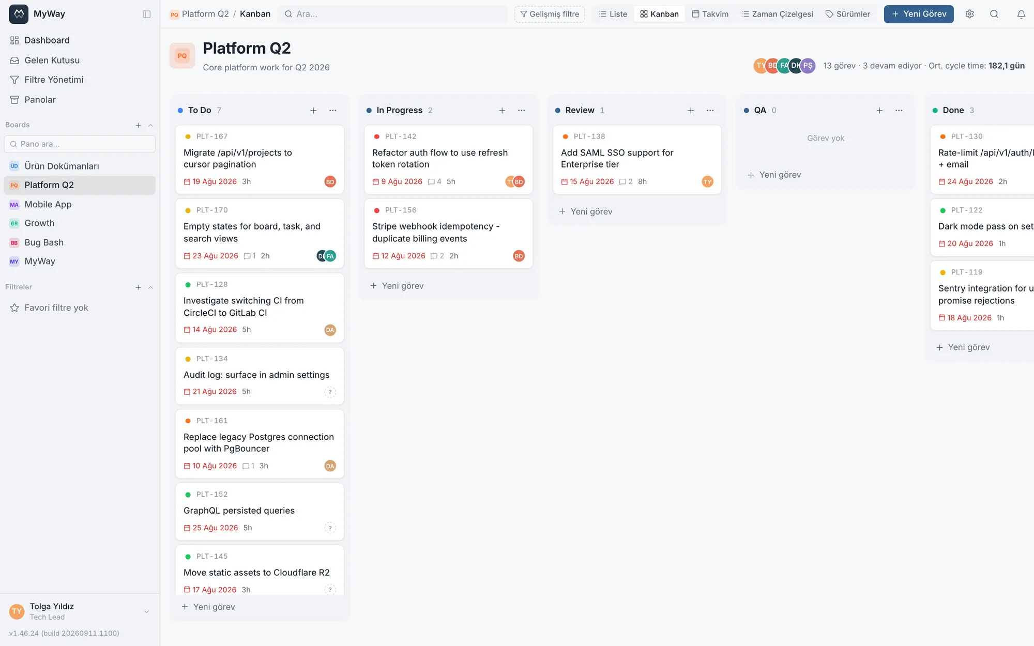Click DA avatar on PLT-161 card
This screenshot has width=1034, height=646.
click(x=330, y=466)
